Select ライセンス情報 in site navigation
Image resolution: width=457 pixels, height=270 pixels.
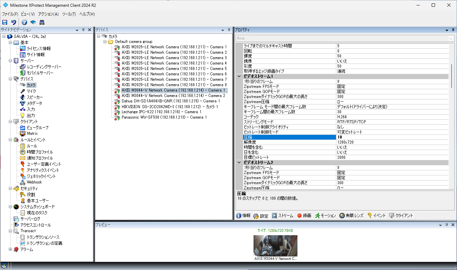point(39,49)
